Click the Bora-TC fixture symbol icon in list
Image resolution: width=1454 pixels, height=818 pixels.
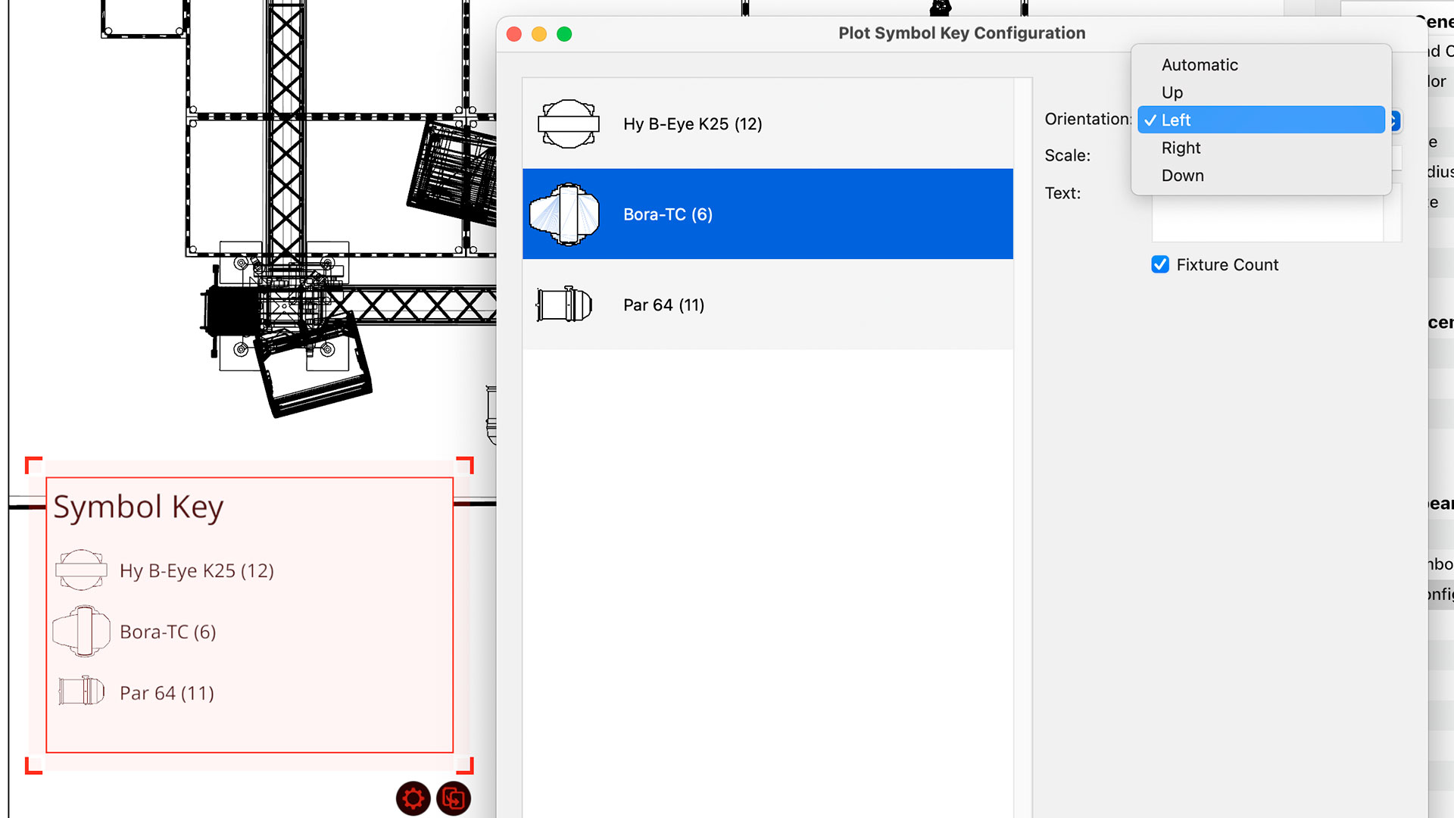[x=565, y=214]
